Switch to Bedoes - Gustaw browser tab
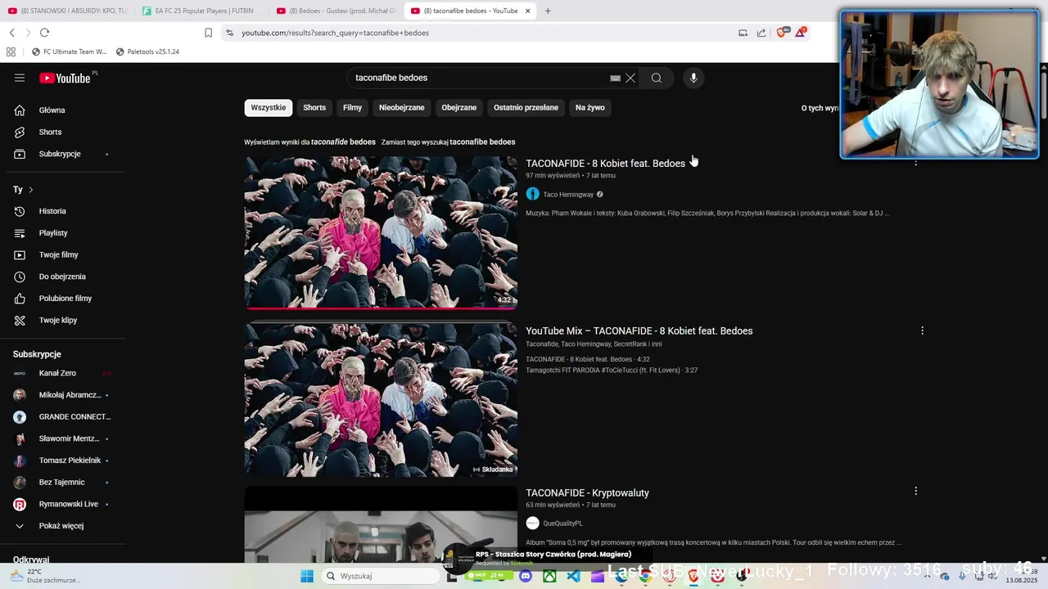Image resolution: width=1048 pixels, height=589 pixels. pyautogui.click(x=337, y=11)
